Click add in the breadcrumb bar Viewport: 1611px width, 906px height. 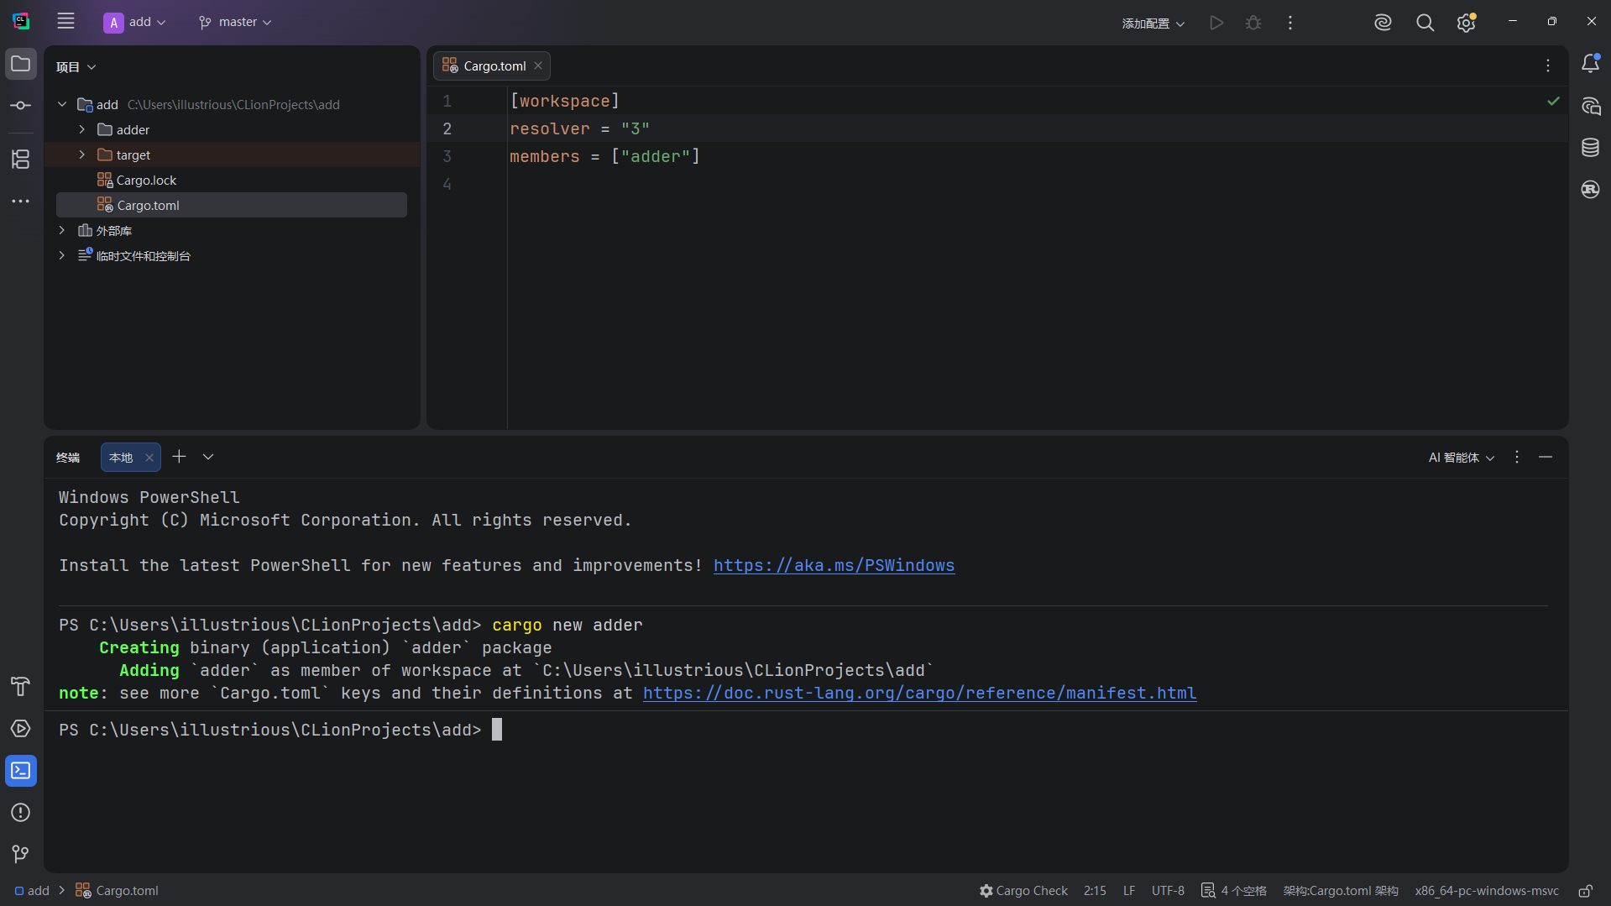pos(32,891)
